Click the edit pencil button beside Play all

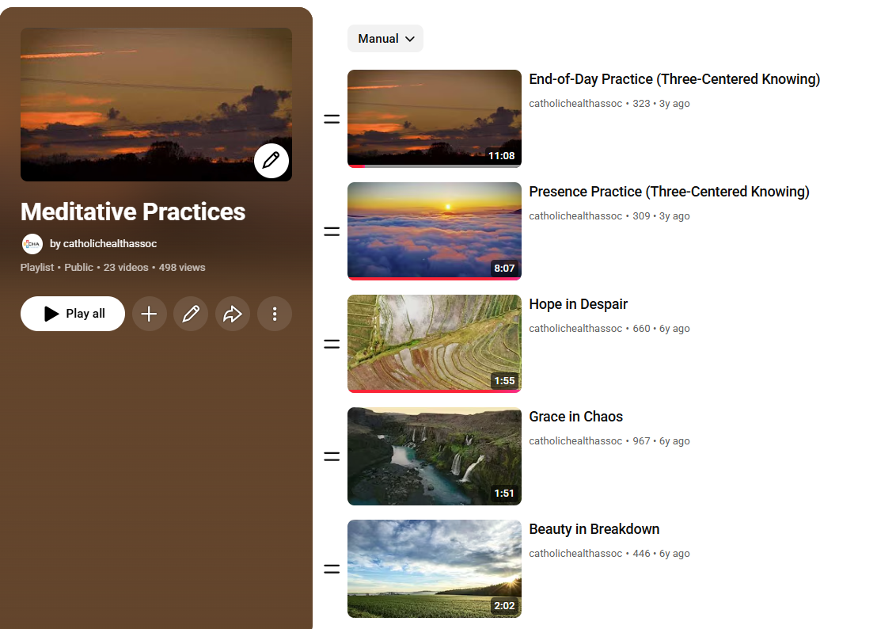191,314
